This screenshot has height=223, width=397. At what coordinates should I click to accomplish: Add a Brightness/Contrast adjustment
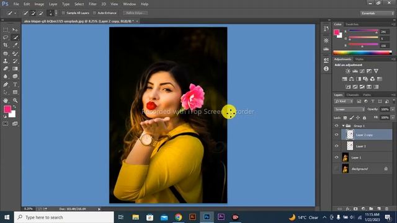coord(348,71)
